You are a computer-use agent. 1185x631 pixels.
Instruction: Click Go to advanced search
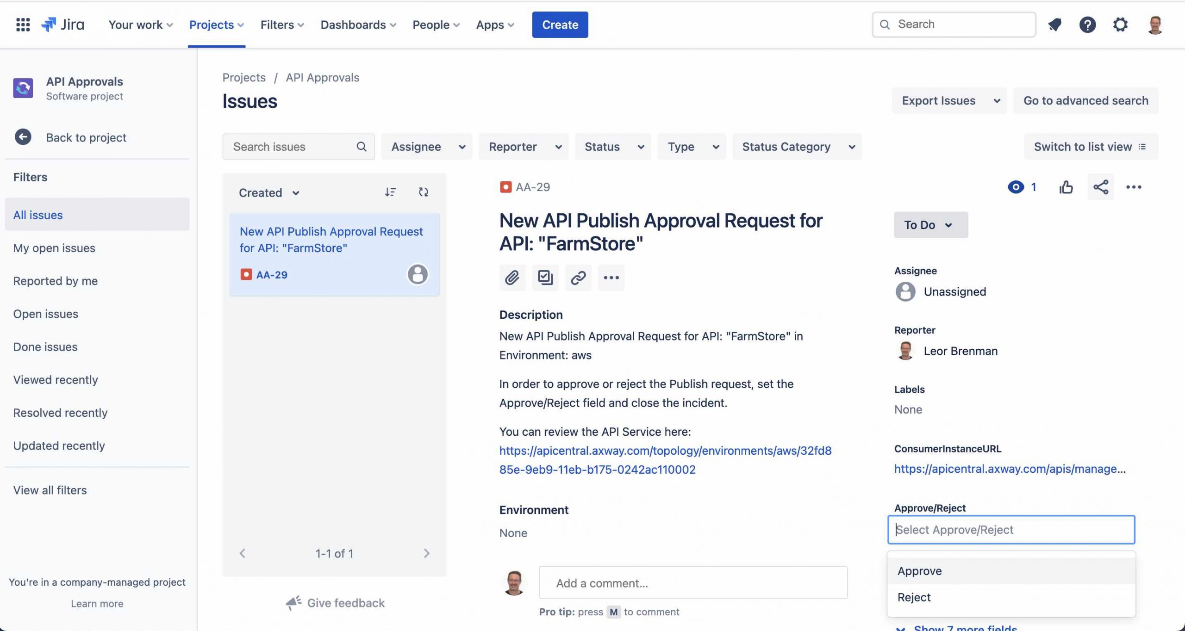point(1085,100)
